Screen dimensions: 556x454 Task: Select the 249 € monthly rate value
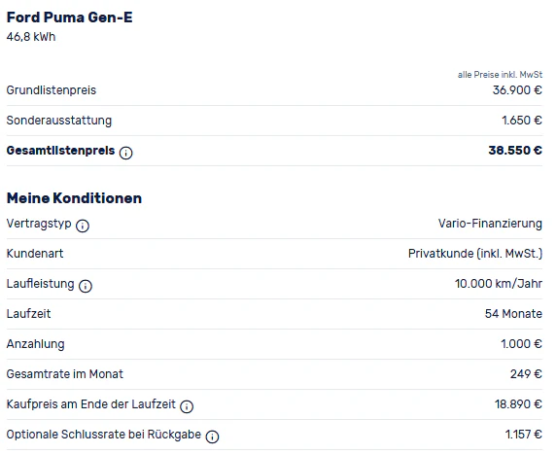click(526, 374)
